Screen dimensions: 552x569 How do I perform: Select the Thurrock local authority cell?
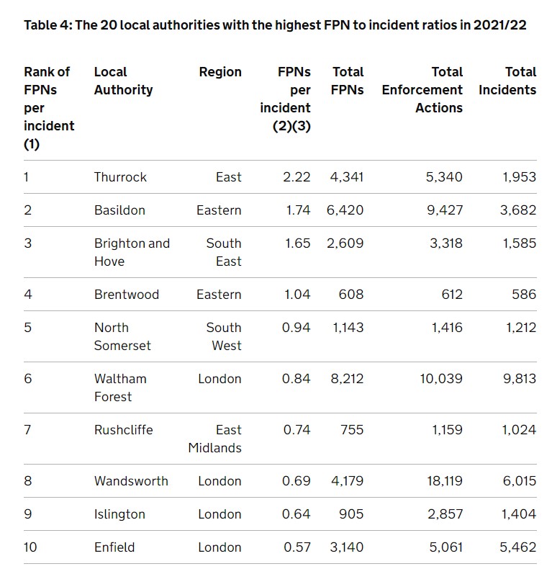pyautogui.click(x=120, y=177)
